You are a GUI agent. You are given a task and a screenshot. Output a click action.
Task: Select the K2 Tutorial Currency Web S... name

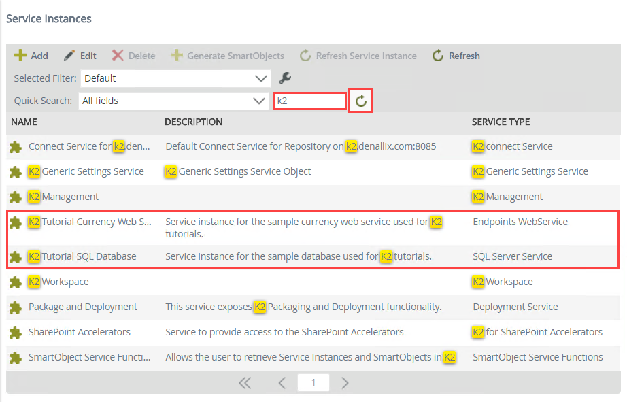click(90, 222)
